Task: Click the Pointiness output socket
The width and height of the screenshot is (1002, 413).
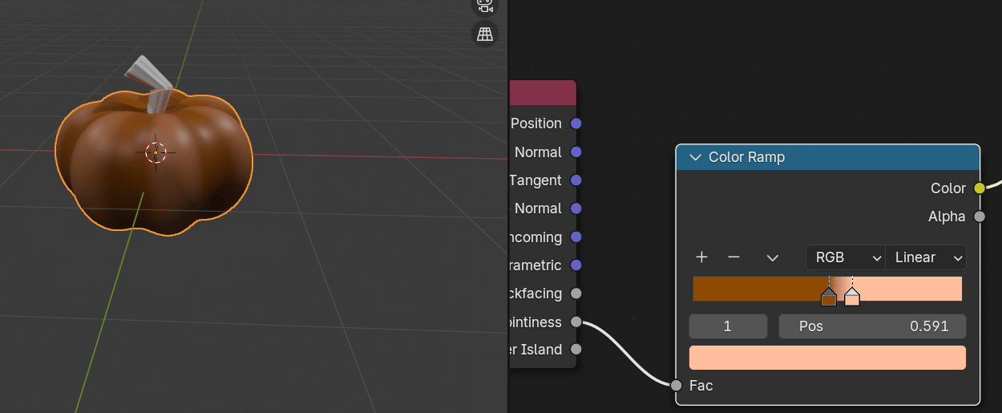Action: point(576,322)
